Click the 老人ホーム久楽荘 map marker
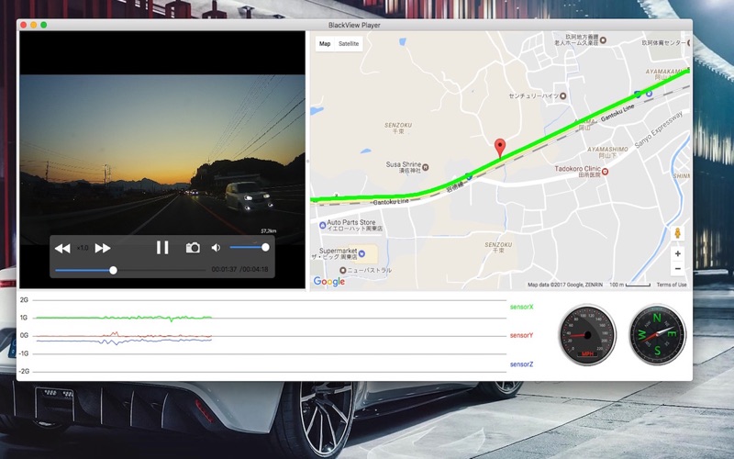The image size is (734, 459). [604, 40]
